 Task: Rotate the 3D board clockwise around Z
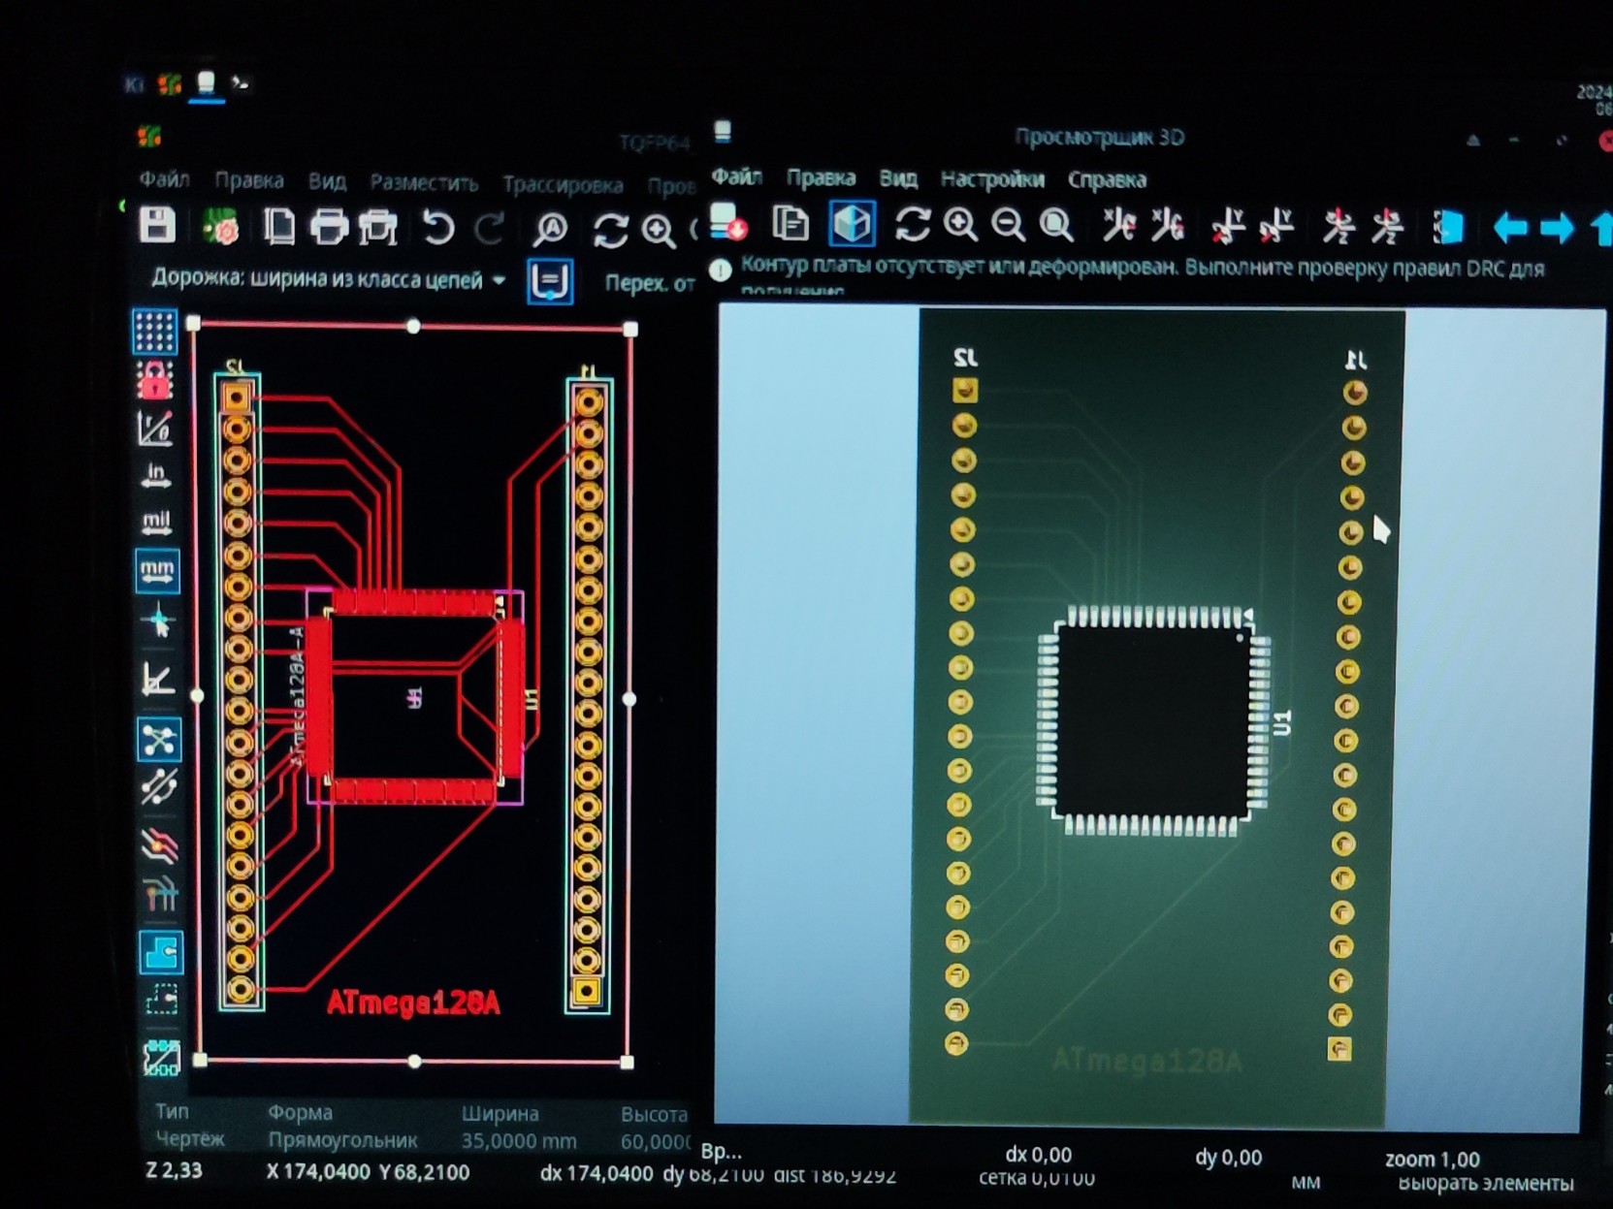(1339, 227)
